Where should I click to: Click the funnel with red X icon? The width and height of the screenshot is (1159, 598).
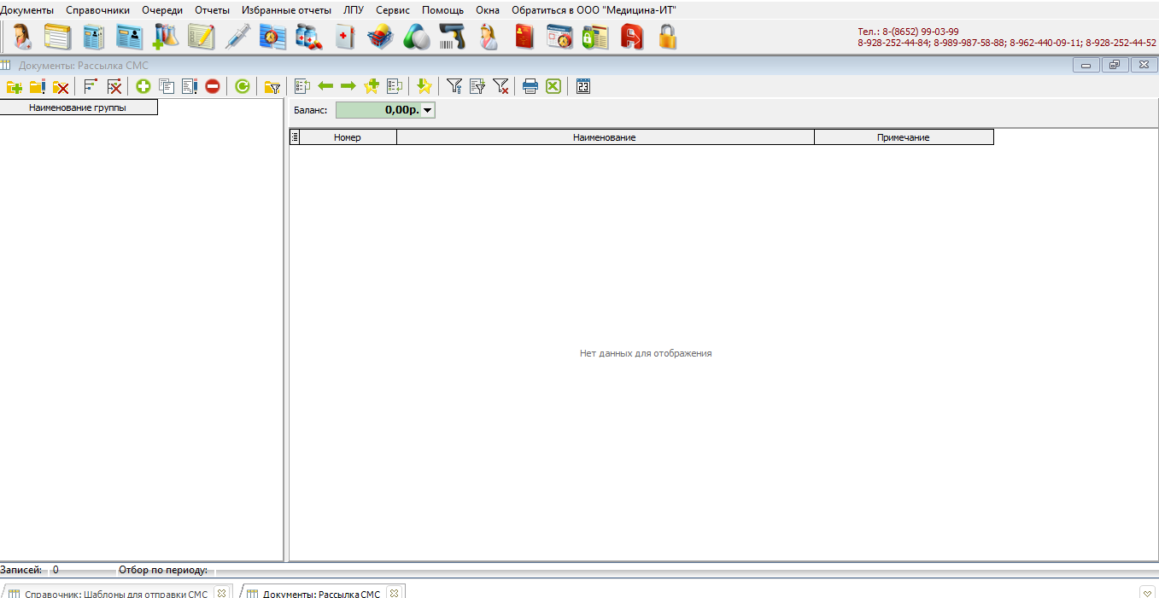point(500,86)
